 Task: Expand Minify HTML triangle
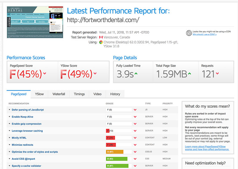pyautogui.click(x=10, y=138)
